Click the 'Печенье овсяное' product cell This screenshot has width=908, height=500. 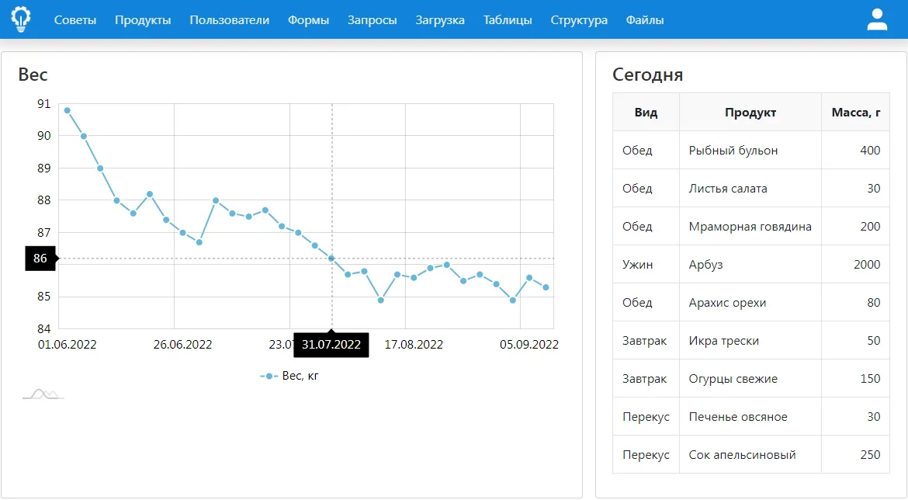pos(750,417)
